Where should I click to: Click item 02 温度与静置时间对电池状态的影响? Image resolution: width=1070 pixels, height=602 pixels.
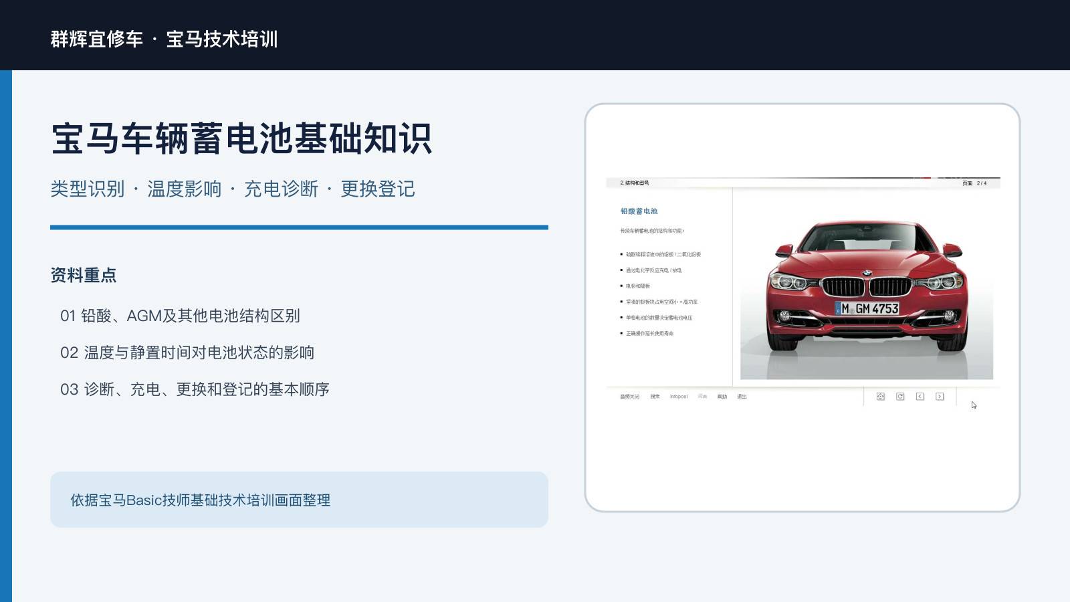tap(187, 353)
